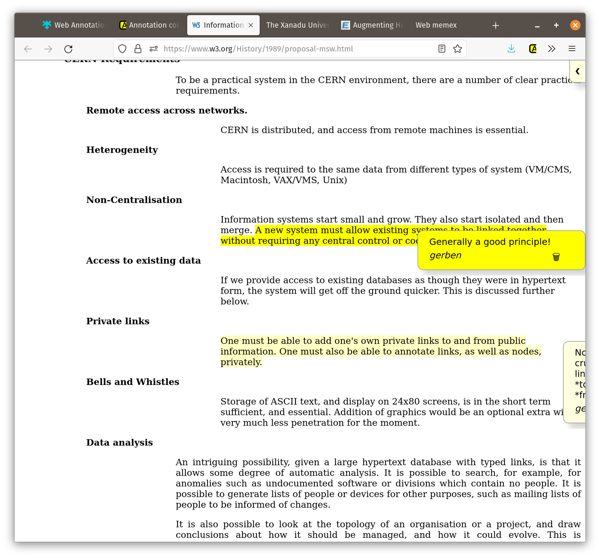The height and width of the screenshot is (558, 600).
Task: Maximize the browser window
Action: (x=556, y=25)
